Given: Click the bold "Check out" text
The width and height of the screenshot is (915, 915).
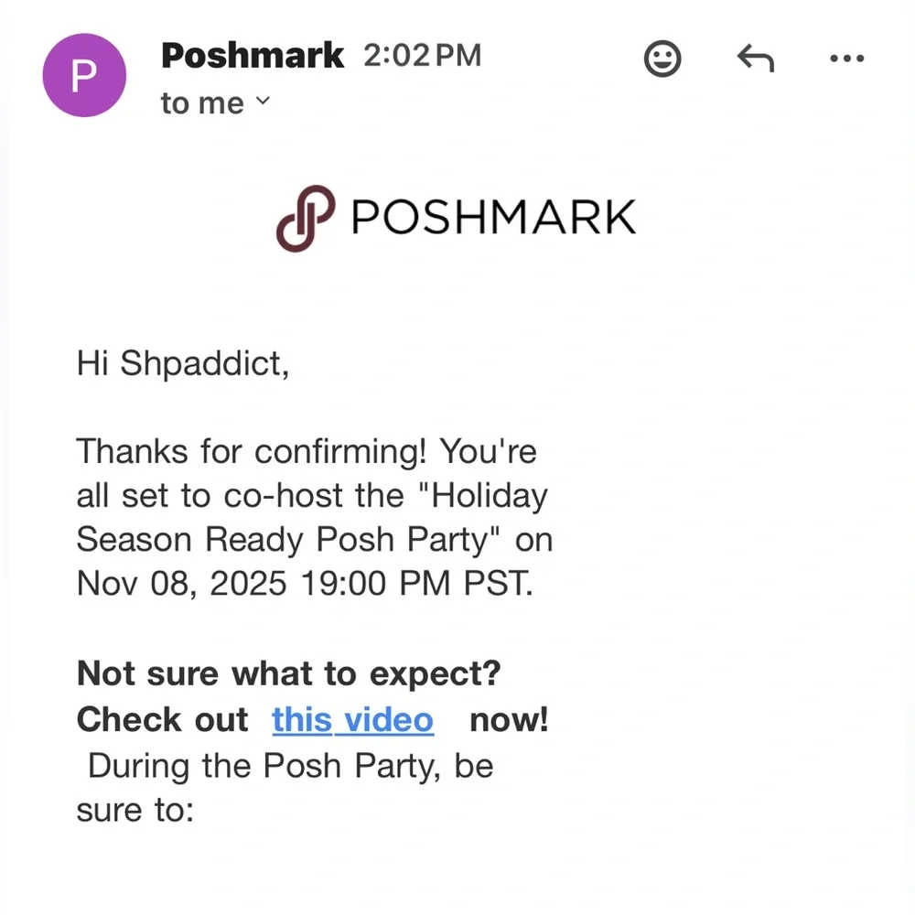Looking at the screenshot, I should point(163,719).
